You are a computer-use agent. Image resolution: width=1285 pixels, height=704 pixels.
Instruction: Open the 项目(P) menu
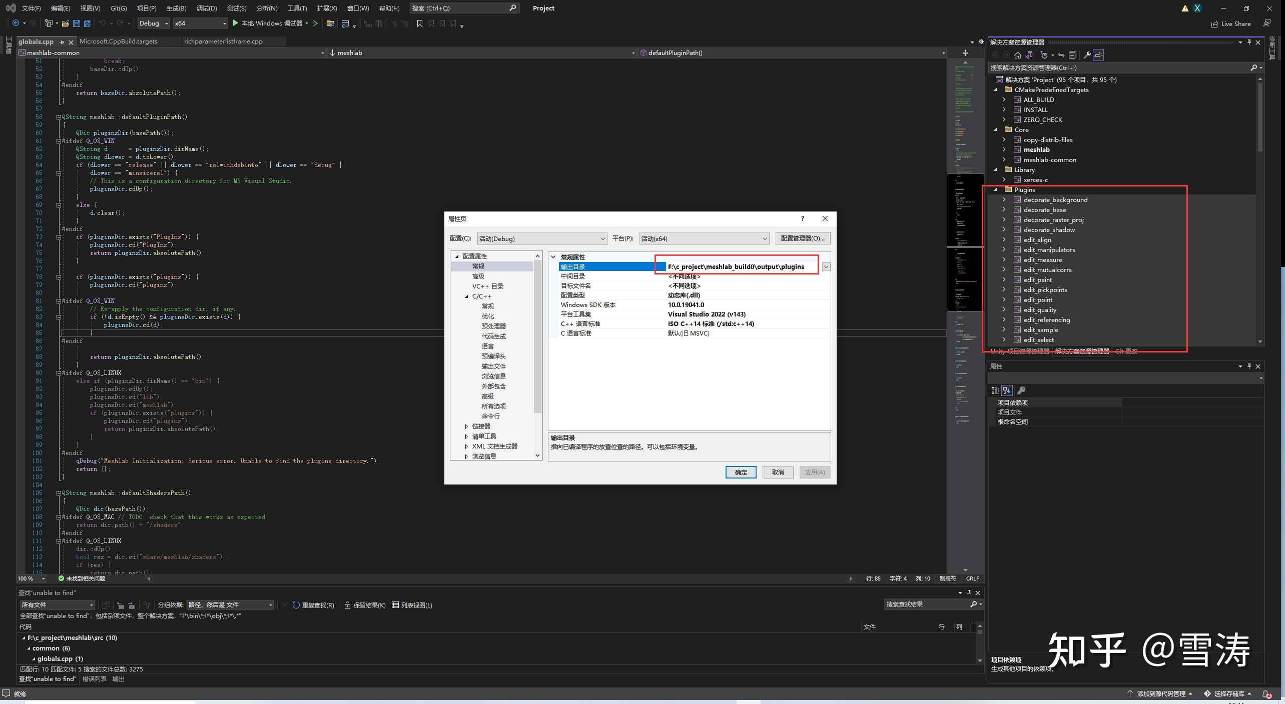point(146,8)
